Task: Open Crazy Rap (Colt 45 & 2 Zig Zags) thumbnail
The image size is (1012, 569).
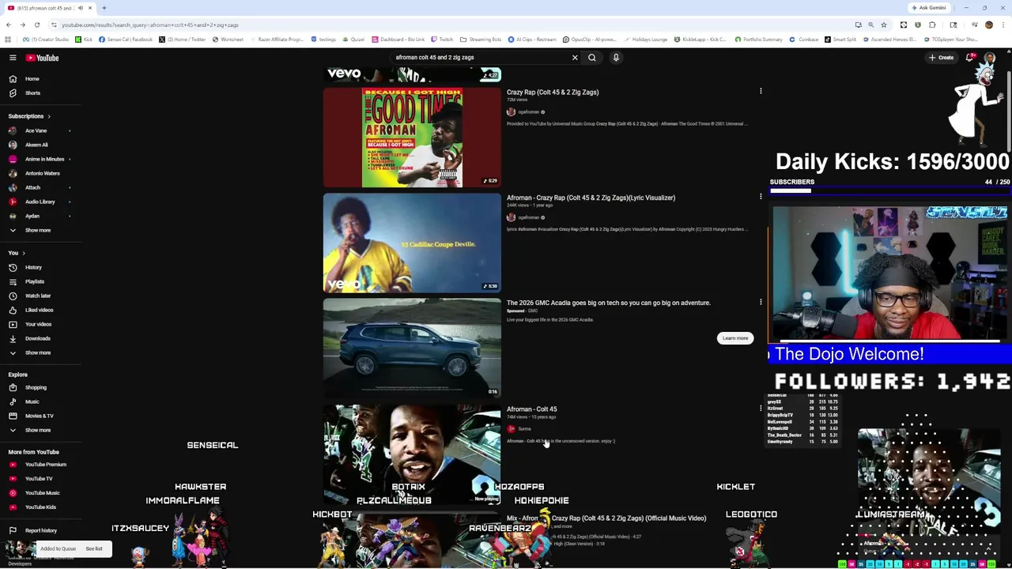Action: click(412, 138)
